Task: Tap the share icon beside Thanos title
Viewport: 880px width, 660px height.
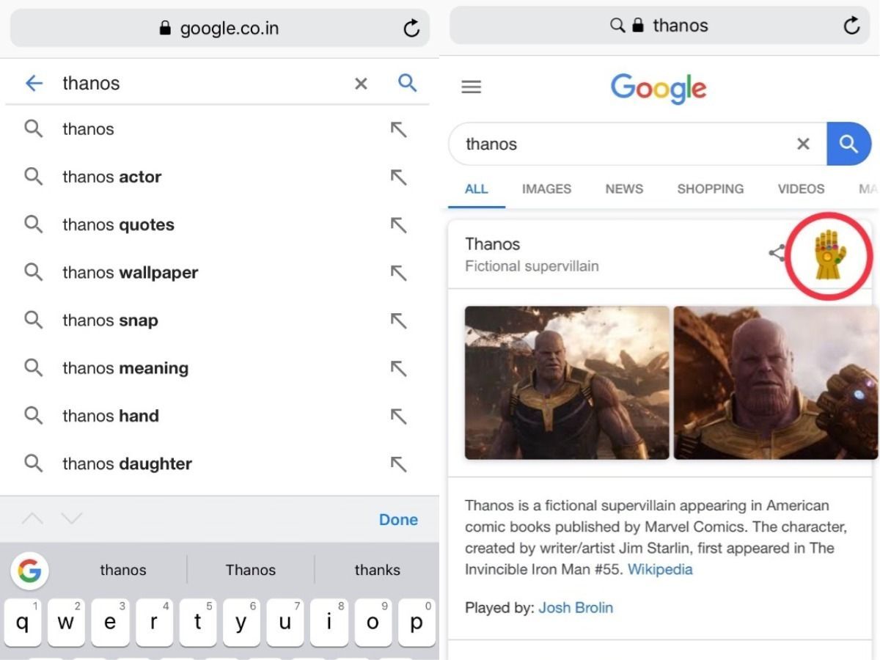Action: (x=777, y=254)
